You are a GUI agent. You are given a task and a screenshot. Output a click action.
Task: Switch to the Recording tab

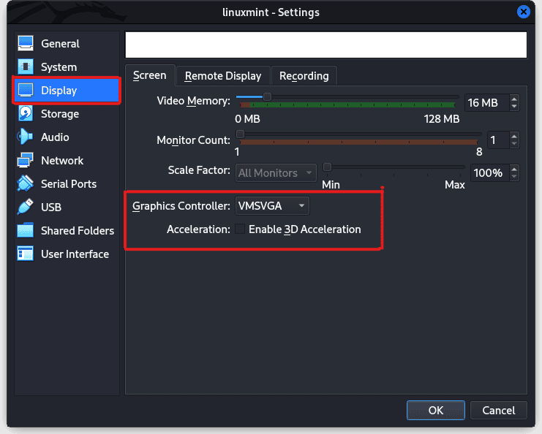click(304, 76)
